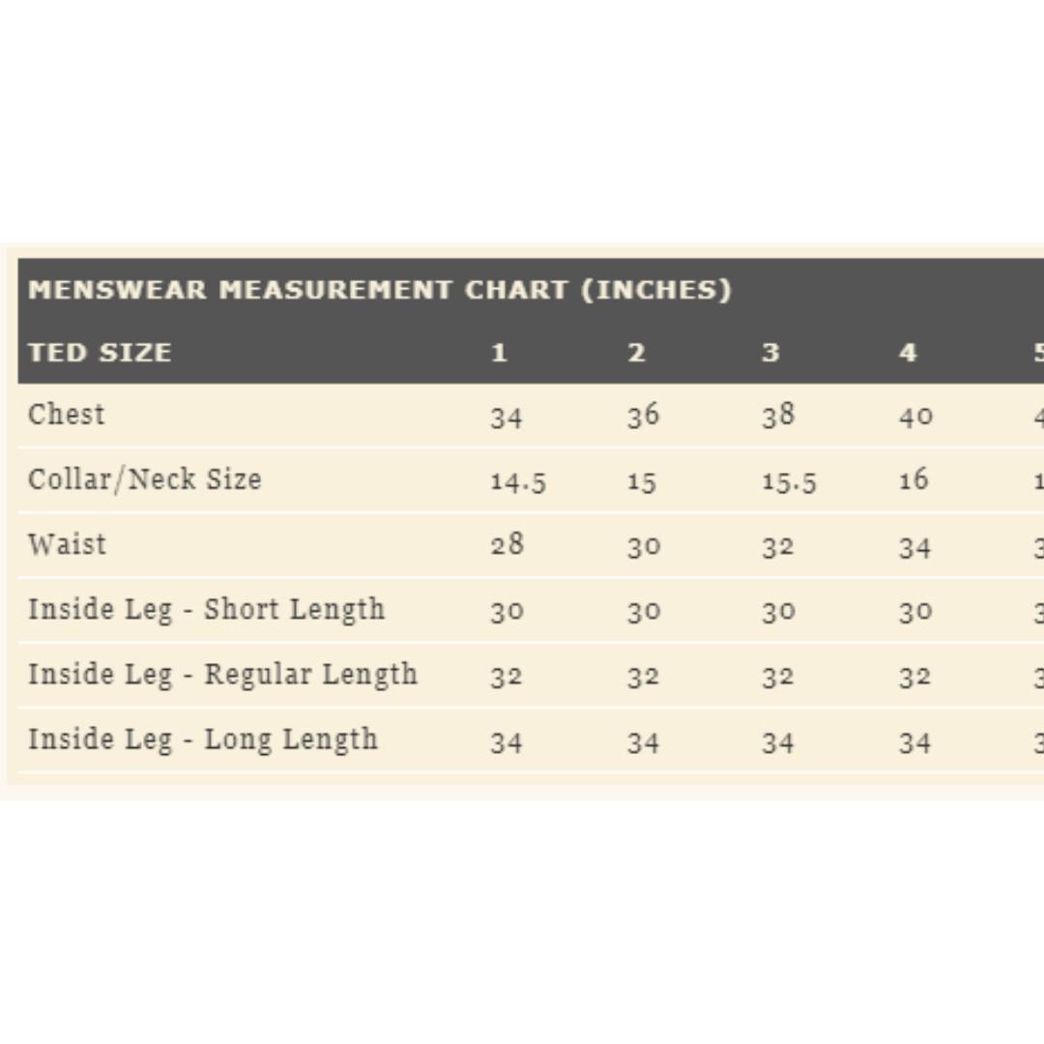This screenshot has height=1044, width=1044.
Task: Click chest value 36 for size 2
Action: pyautogui.click(x=643, y=416)
